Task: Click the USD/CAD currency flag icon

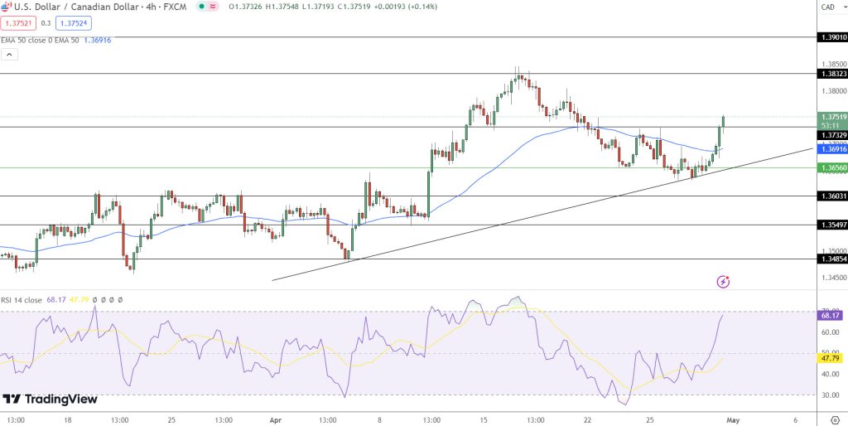Action: click(x=6, y=7)
